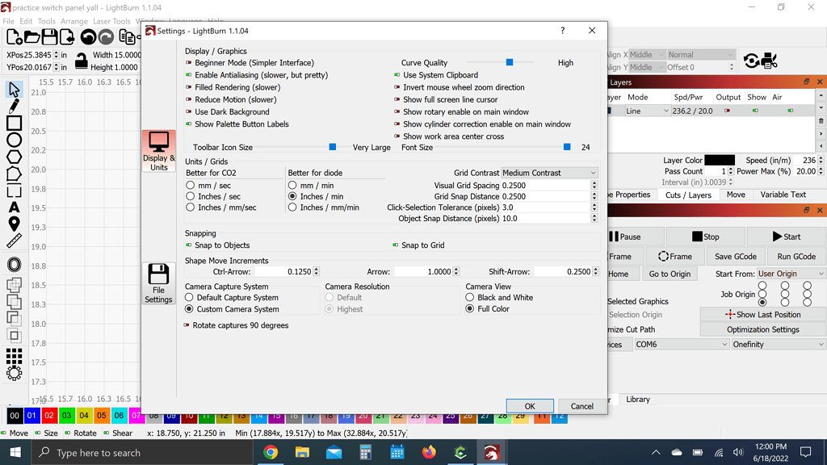Open the Grid Contrast dropdown
827x465 pixels.
coord(549,173)
